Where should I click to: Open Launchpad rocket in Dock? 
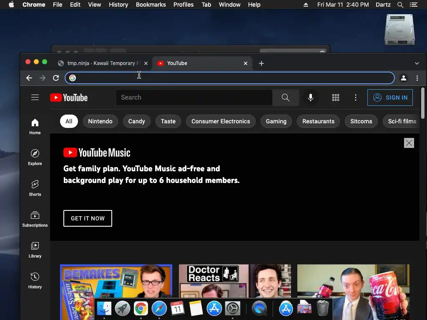pyautogui.click(x=122, y=308)
